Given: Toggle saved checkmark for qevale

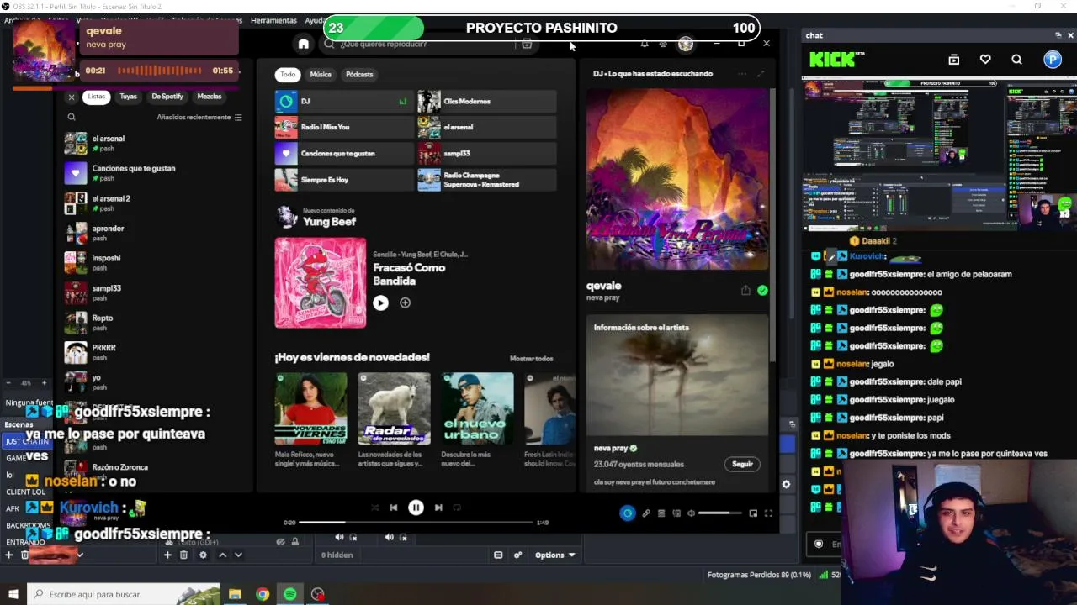Looking at the screenshot, I should click(x=762, y=291).
